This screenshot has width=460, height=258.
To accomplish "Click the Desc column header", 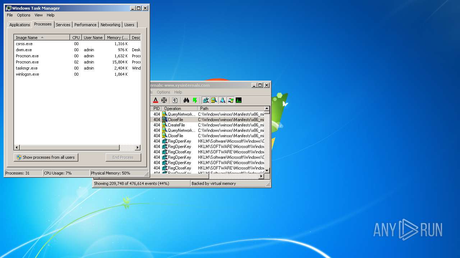I will coord(135,38).
